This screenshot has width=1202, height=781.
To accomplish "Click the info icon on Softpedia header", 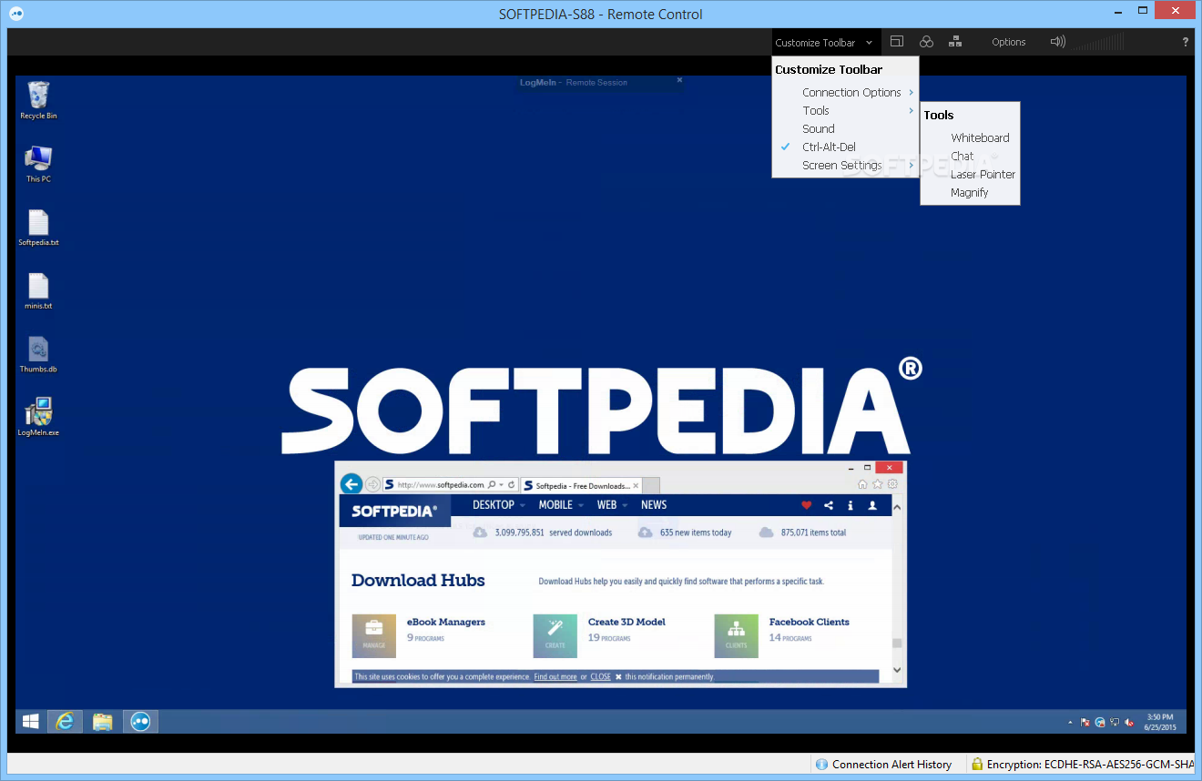I will (x=851, y=505).
